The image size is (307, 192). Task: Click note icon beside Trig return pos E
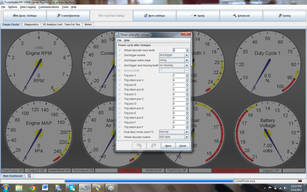(x=119, y=118)
